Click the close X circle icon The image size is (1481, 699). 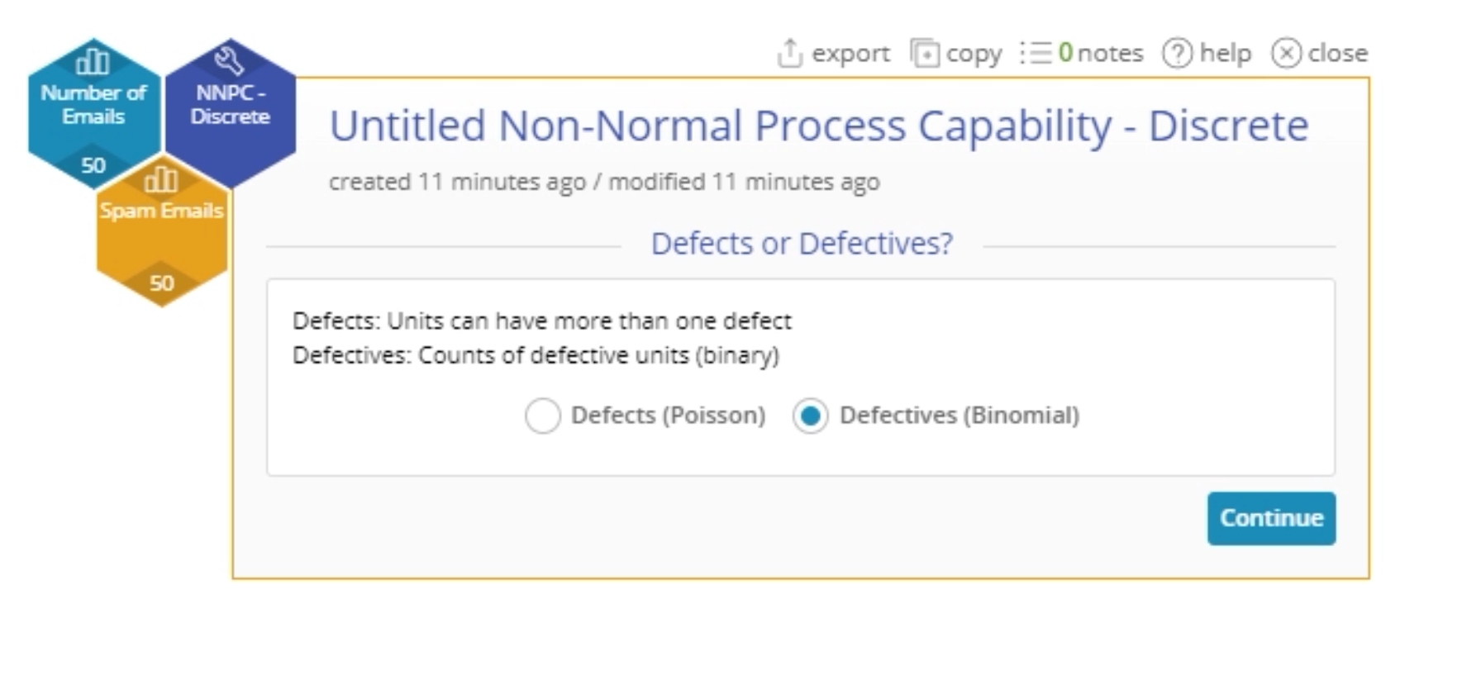(1286, 53)
